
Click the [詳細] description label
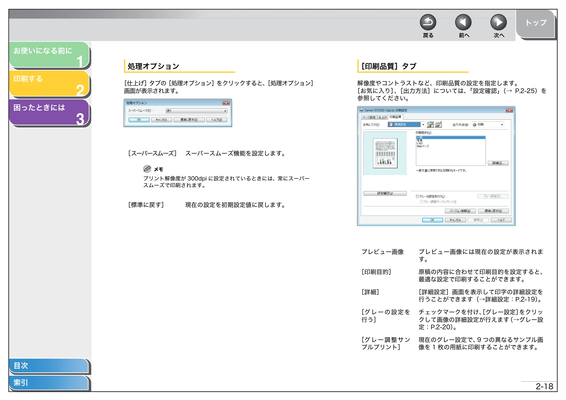pos(370,292)
